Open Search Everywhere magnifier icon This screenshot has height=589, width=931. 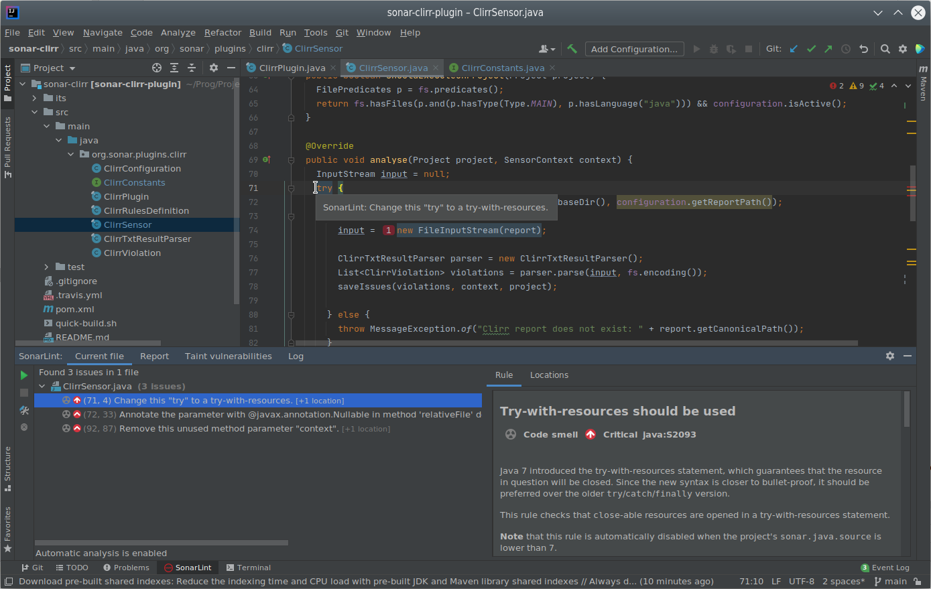(x=885, y=48)
